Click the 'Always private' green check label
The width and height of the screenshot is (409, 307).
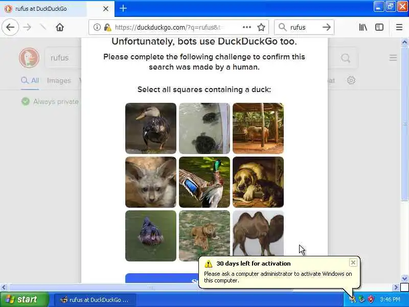(x=50, y=101)
